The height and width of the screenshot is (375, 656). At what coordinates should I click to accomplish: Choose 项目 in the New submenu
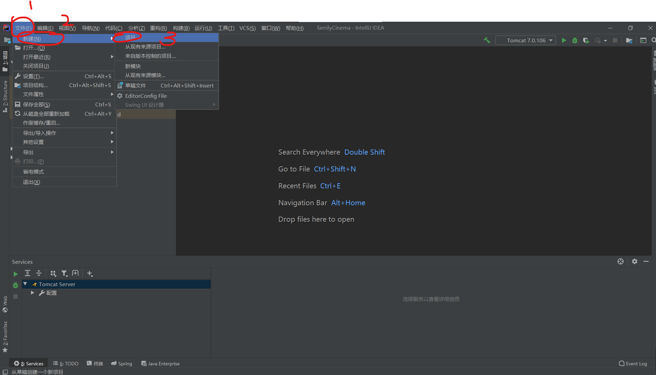click(167, 38)
